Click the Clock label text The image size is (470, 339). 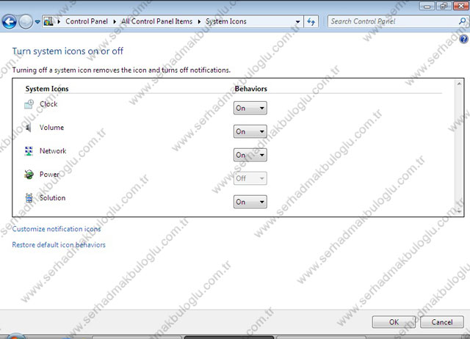(48, 104)
